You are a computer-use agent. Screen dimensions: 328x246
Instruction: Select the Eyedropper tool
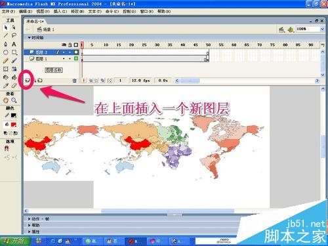(x=6, y=85)
